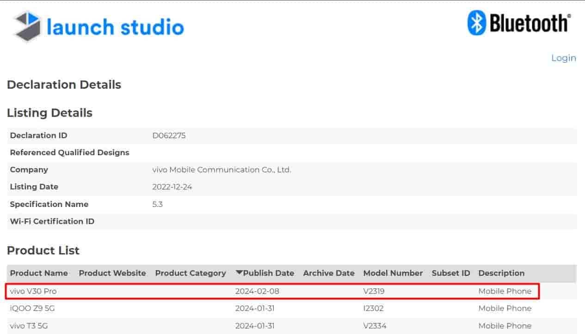
Task: Click the launch studio title text
Action: pos(115,27)
